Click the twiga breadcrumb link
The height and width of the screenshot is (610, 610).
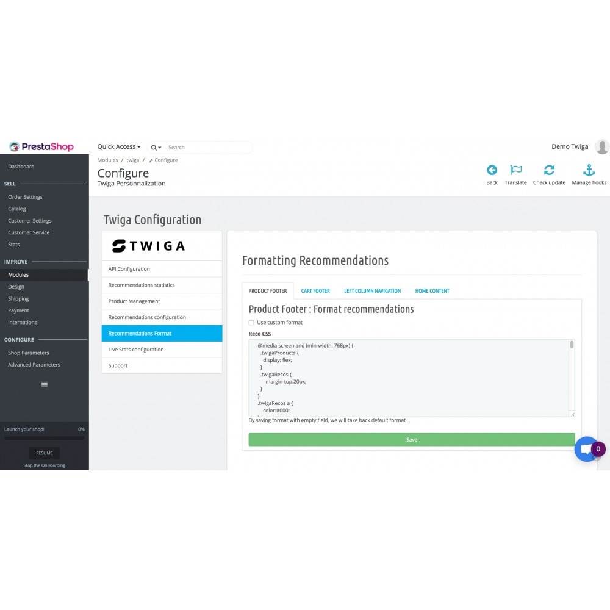132,160
